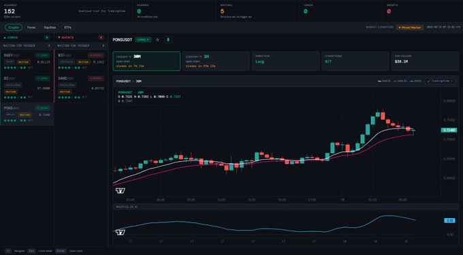Click the SHORT tag on the SANDUSDT card
The height and width of the screenshot is (255, 463).
pyautogui.click(x=96, y=78)
